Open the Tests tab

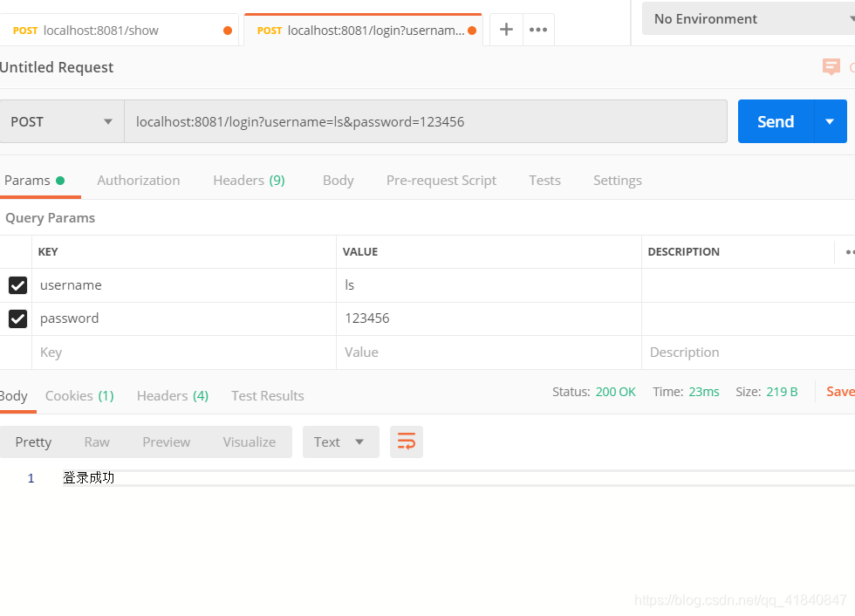tap(544, 181)
